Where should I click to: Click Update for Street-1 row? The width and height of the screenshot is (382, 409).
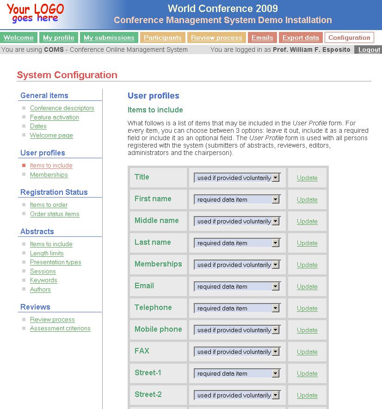(307, 373)
